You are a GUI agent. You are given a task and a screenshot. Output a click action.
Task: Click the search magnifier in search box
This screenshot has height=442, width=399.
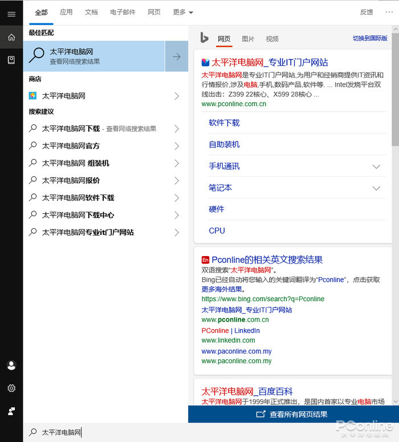[x=32, y=432]
